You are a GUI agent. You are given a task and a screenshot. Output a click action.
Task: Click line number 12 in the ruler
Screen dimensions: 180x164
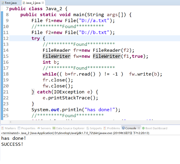(6, 39)
